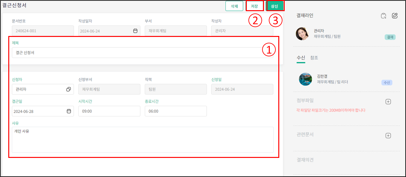The image size is (406, 177).
Task: Click 관리자 profile photo in approval line
Action: (302, 34)
